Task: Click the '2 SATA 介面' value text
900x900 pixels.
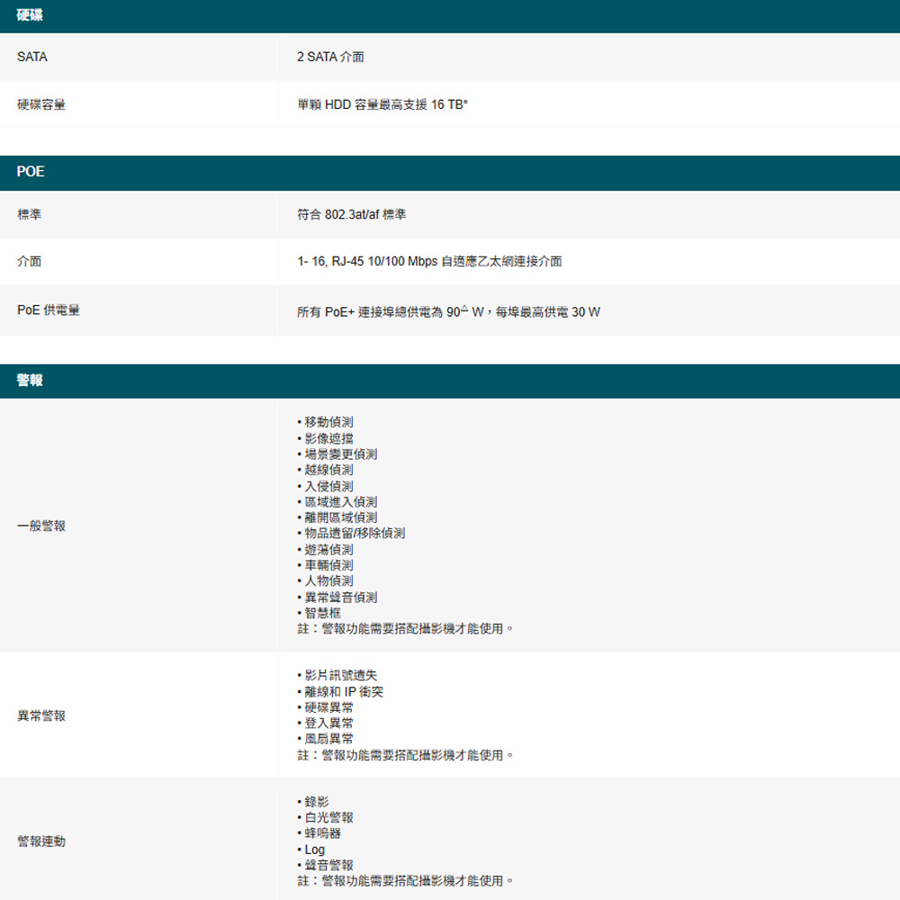Action: point(330,57)
